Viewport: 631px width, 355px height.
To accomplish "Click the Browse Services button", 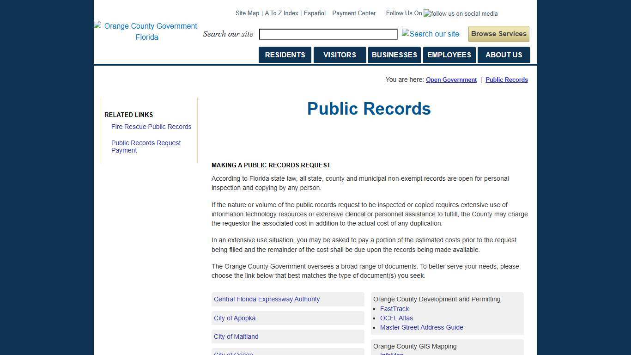I will pyautogui.click(x=498, y=34).
